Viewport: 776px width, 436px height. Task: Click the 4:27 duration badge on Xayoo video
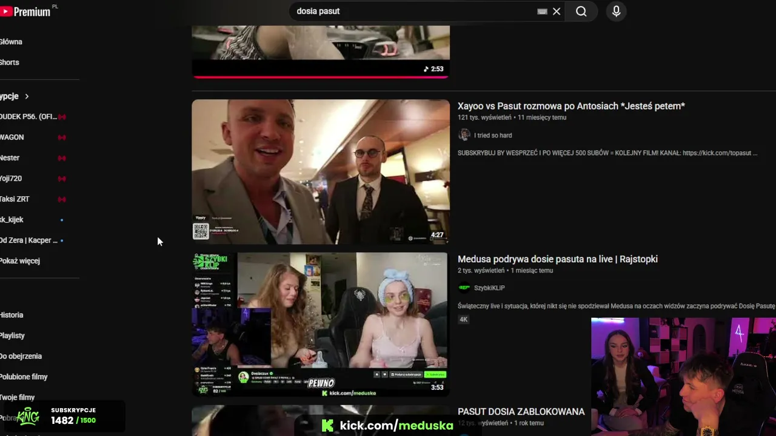[437, 235]
